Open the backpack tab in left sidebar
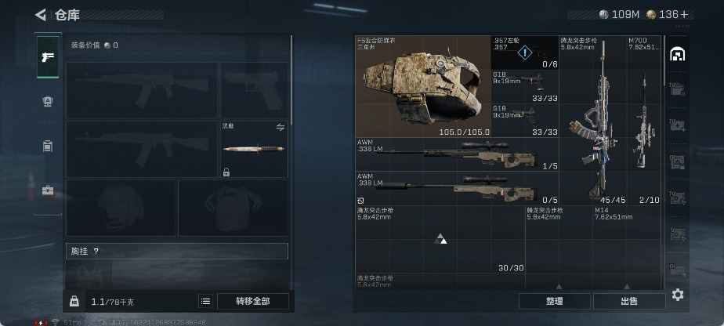This screenshot has width=724, height=326. pyautogui.click(x=48, y=146)
